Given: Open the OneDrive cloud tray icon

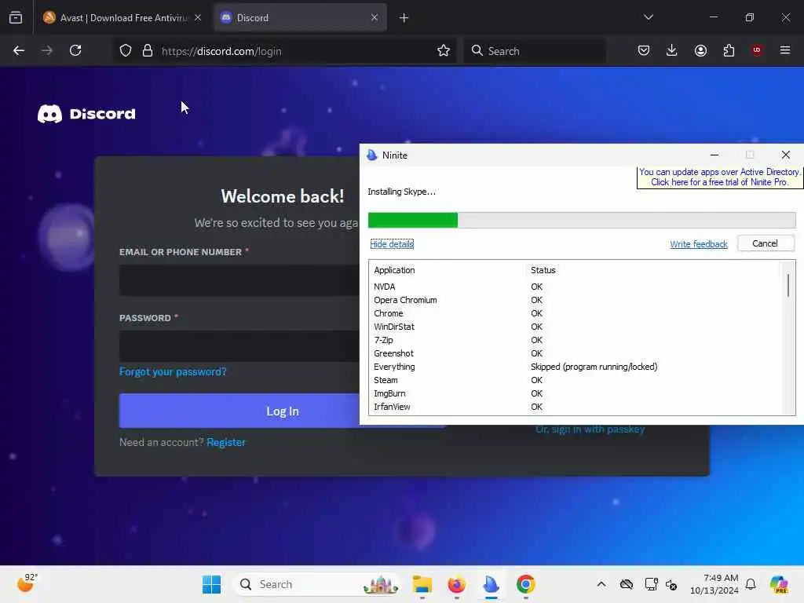Looking at the screenshot, I should click(x=626, y=584).
